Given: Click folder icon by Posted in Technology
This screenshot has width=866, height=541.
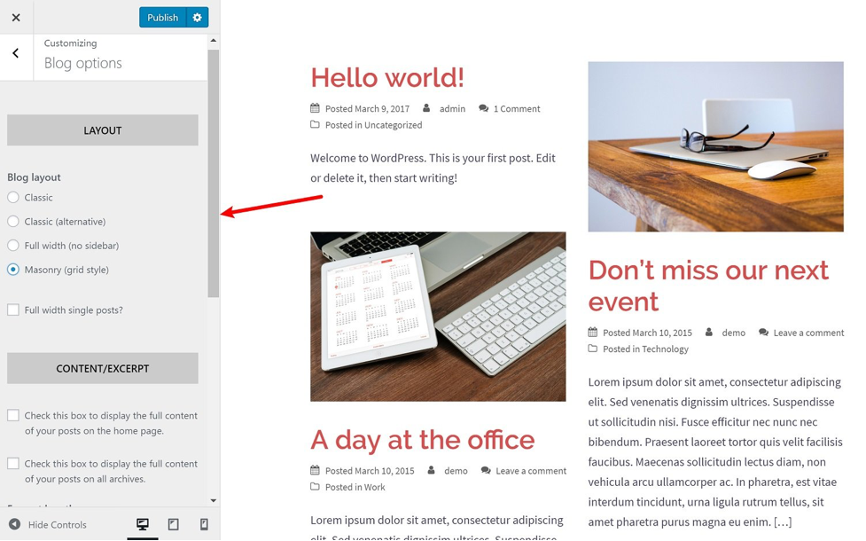Looking at the screenshot, I should (x=593, y=349).
